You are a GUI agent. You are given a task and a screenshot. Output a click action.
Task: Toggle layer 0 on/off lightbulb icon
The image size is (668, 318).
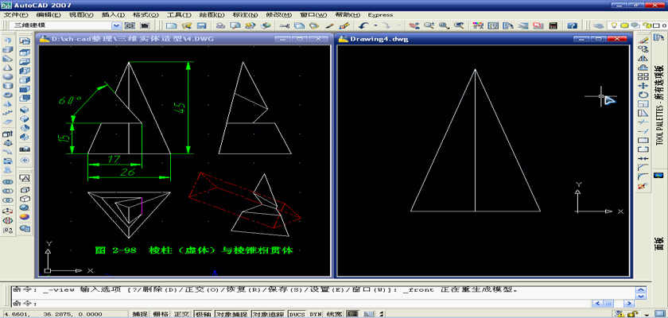614,25
